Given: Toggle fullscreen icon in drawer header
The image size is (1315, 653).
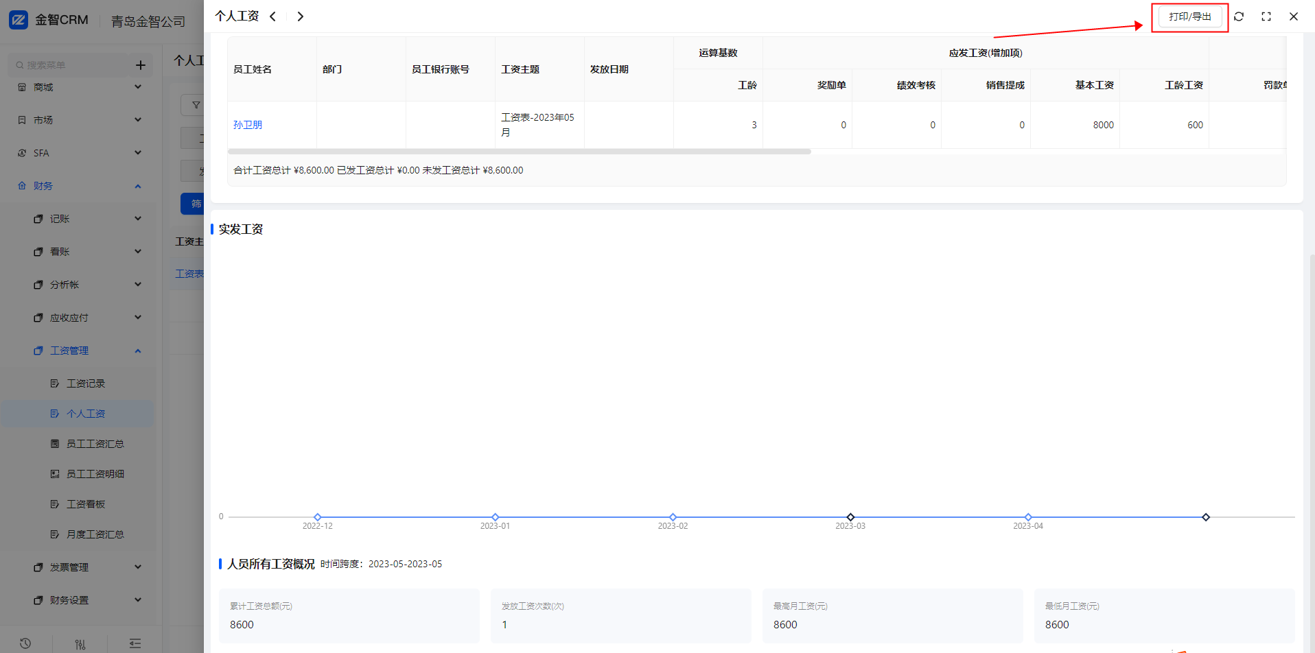Looking at the screenshot, I should (x=1266, y=16).
